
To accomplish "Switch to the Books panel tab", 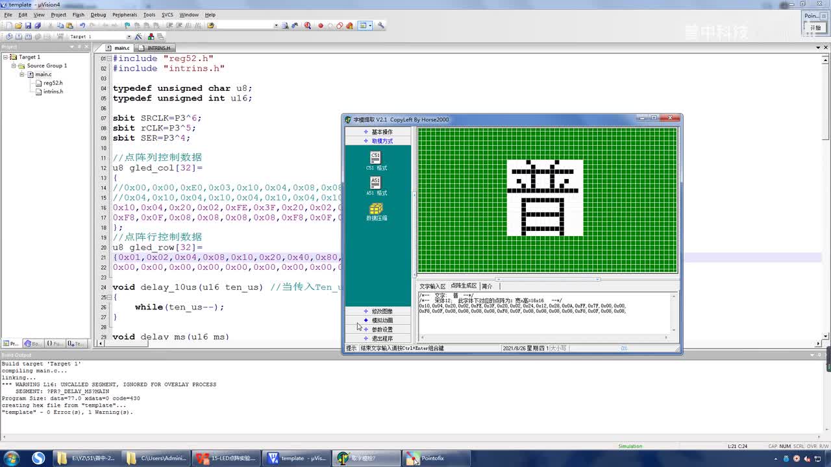I will pyautogui.click(x=32, y=344).
